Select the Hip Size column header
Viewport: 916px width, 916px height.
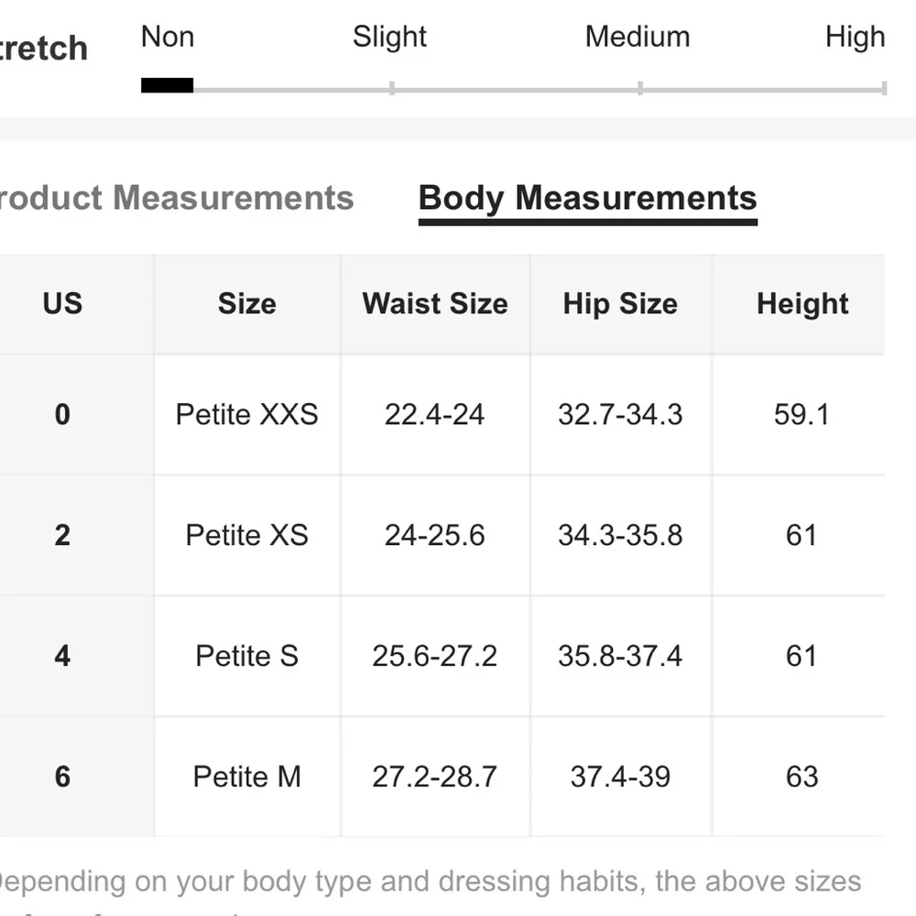tap(620, 303)
